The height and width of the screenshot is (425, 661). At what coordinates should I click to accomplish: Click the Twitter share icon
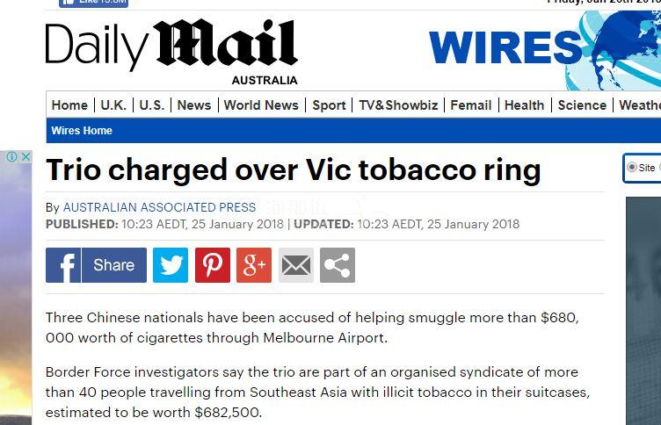pyautogui.click(x=171, y=265)
